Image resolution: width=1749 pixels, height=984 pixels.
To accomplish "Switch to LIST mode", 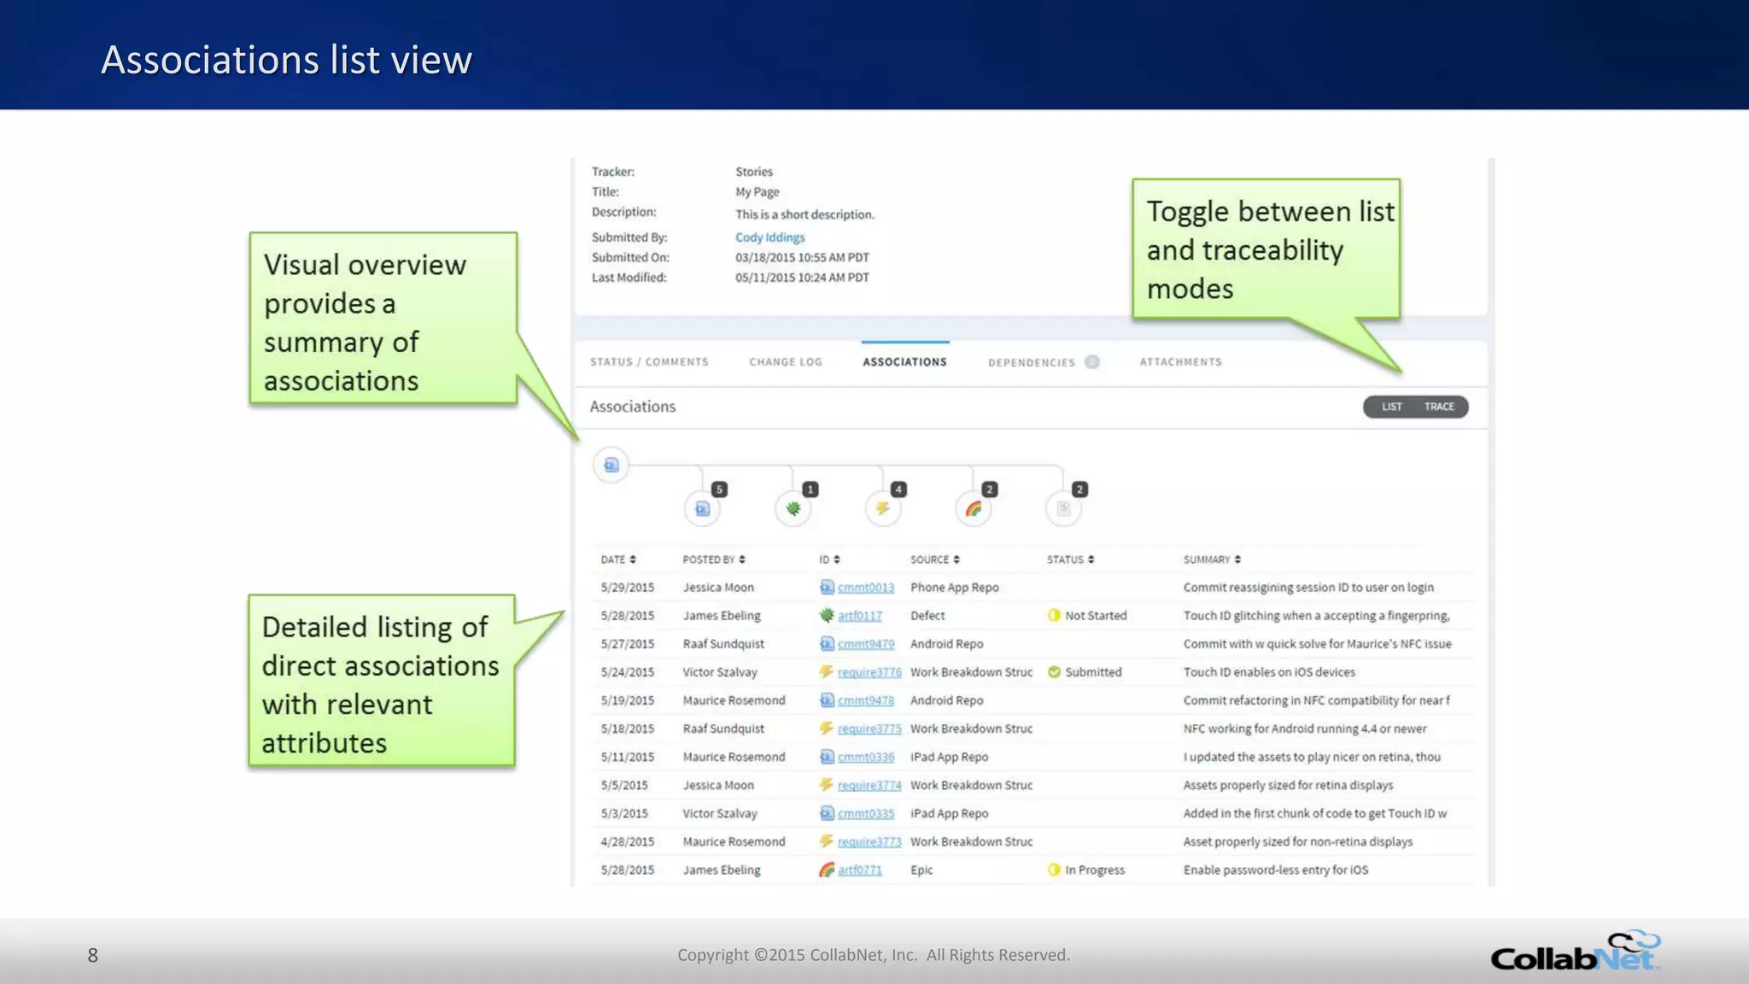I will pyautogui.click(x=1391, y=407).
